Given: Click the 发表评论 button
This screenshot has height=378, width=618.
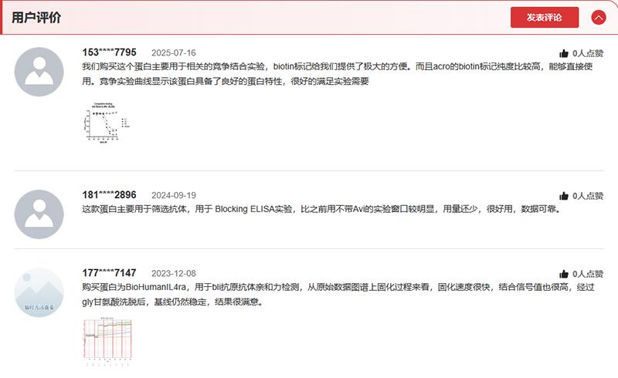Looking at the screenshot, I should 544,17.
